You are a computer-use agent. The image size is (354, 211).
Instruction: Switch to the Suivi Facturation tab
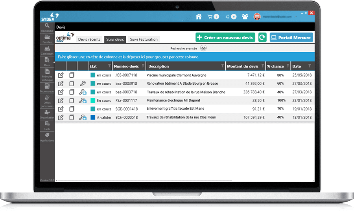[x=144, y=39]
